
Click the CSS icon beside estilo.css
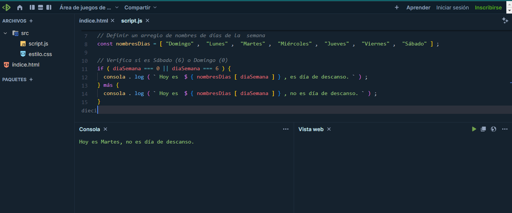23,54
